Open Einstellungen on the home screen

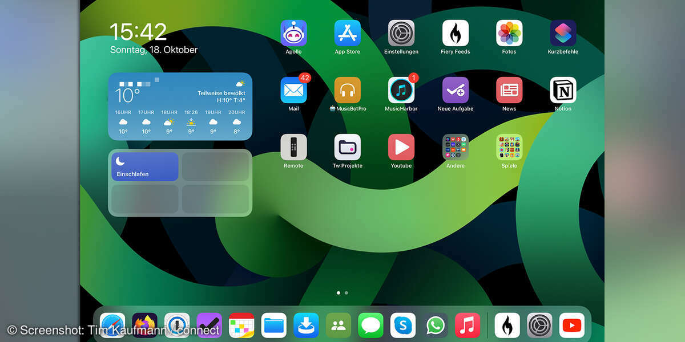401,33
